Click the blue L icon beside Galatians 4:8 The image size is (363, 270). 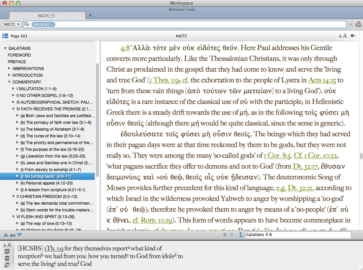(x=241, y=235)
